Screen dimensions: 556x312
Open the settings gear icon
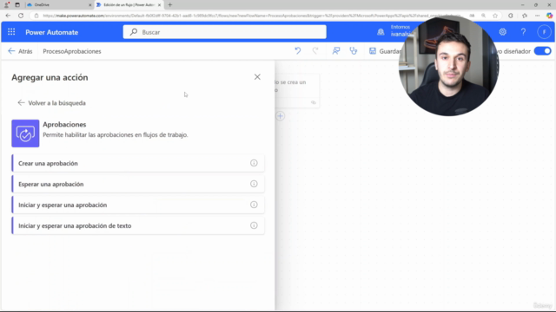pyautogui.click(x=502, y=32)
